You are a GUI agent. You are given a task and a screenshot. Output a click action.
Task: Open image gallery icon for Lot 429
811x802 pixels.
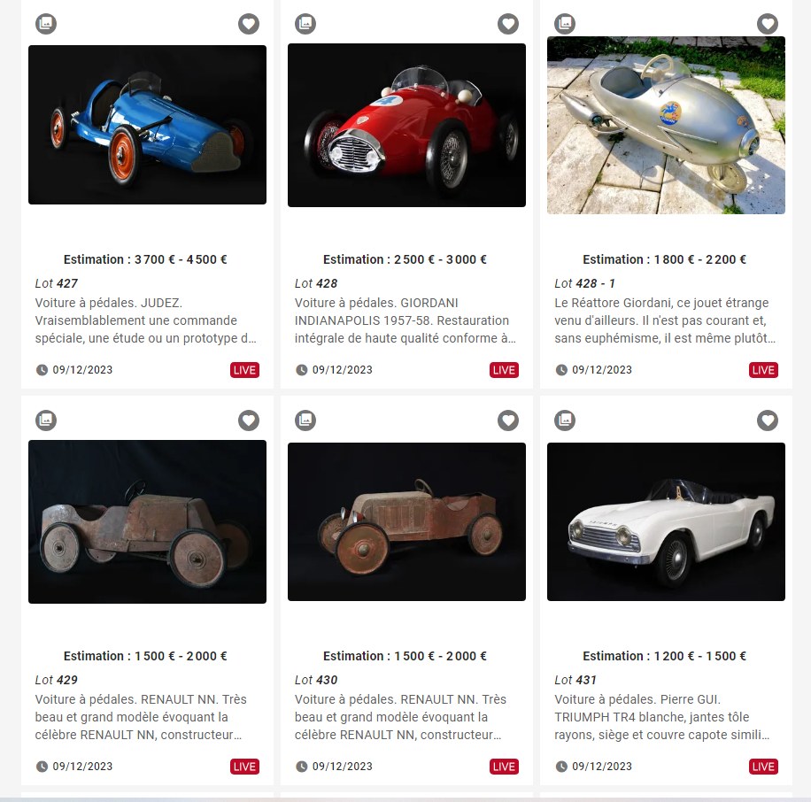[46, 420]
